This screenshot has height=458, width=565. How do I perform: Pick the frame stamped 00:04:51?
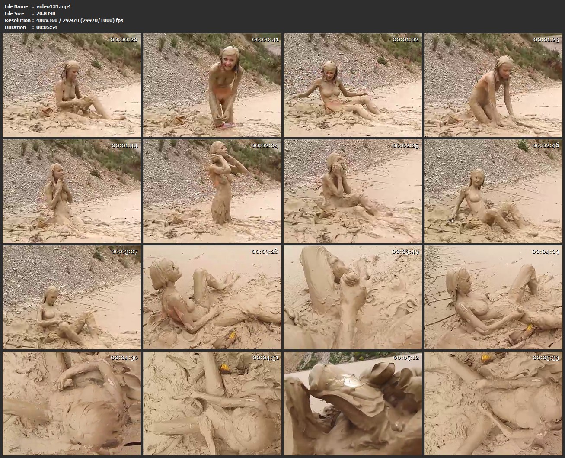[x=212, y=403]
